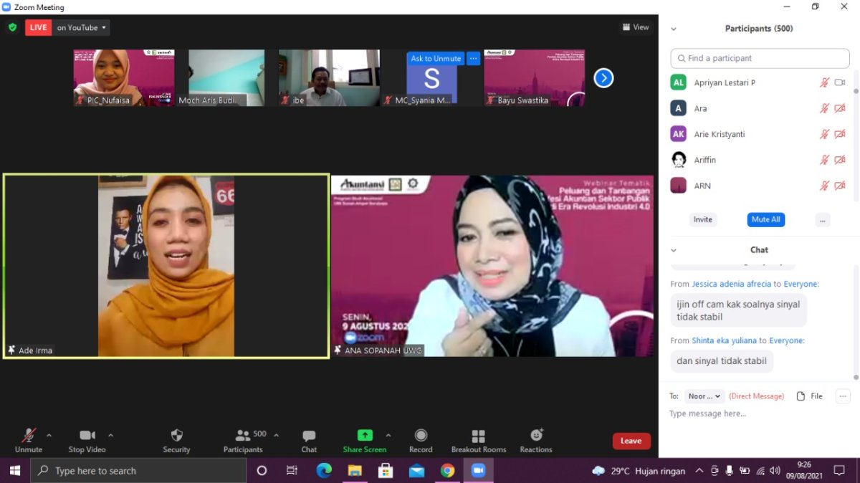Click the Invite button

pos(702,219)
